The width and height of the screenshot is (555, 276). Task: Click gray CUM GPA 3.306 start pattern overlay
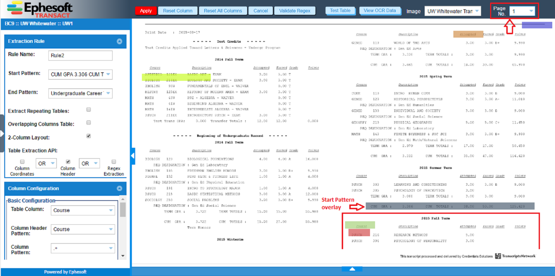[x=450, y=206]
